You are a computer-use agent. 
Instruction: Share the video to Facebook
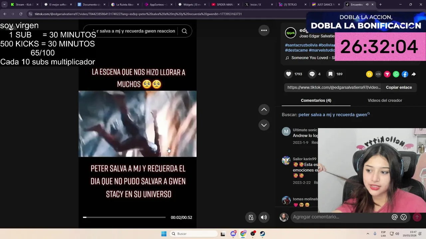(x=405, y=74)
